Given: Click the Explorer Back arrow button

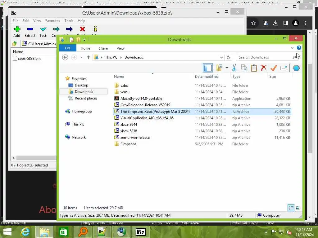Looking at the screenshot, I should tap(65, 57).
